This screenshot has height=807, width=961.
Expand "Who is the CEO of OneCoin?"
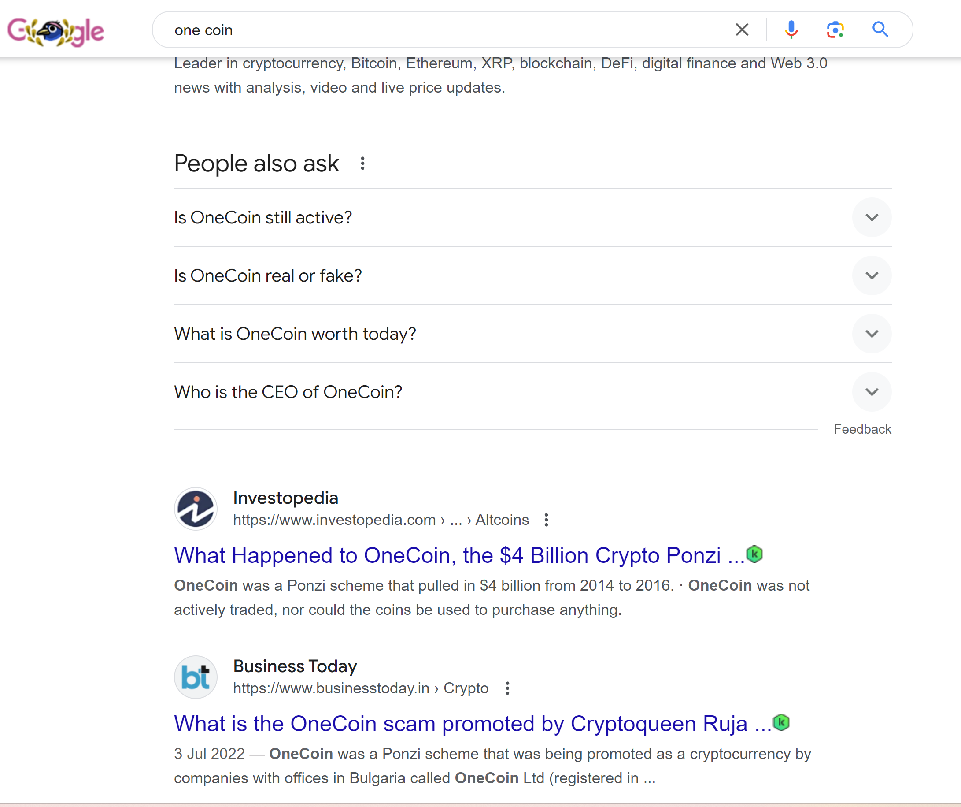[871, 392]
